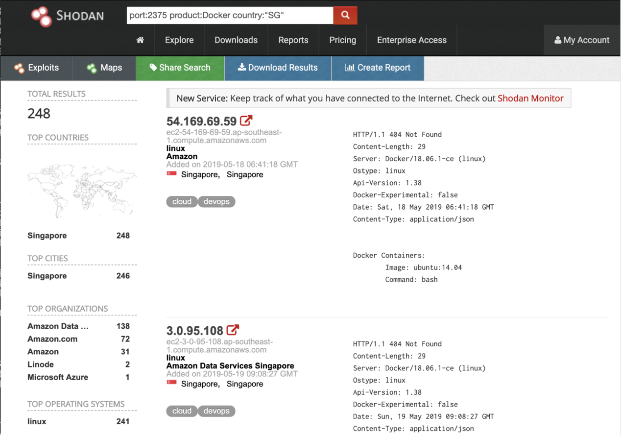Click cloud tag under 3.0.95.108

[x=182, y=411]
